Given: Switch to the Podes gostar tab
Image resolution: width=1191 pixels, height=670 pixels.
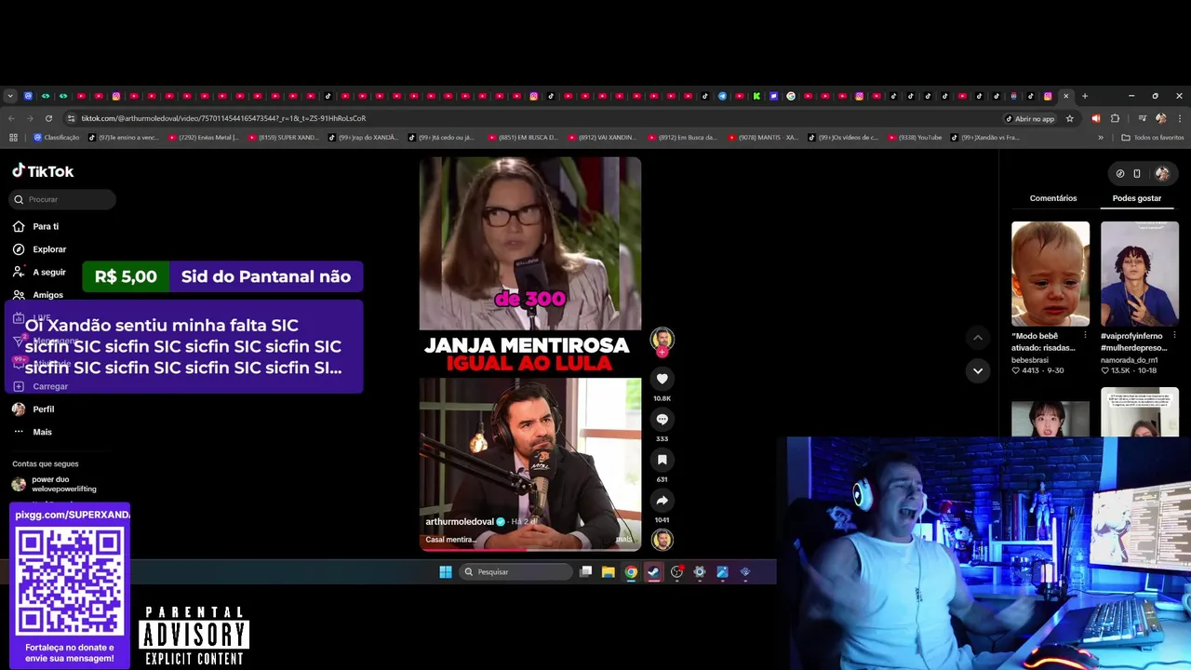Looking at the screenshot, I should pyautogui.click(x=1137, y=198).
